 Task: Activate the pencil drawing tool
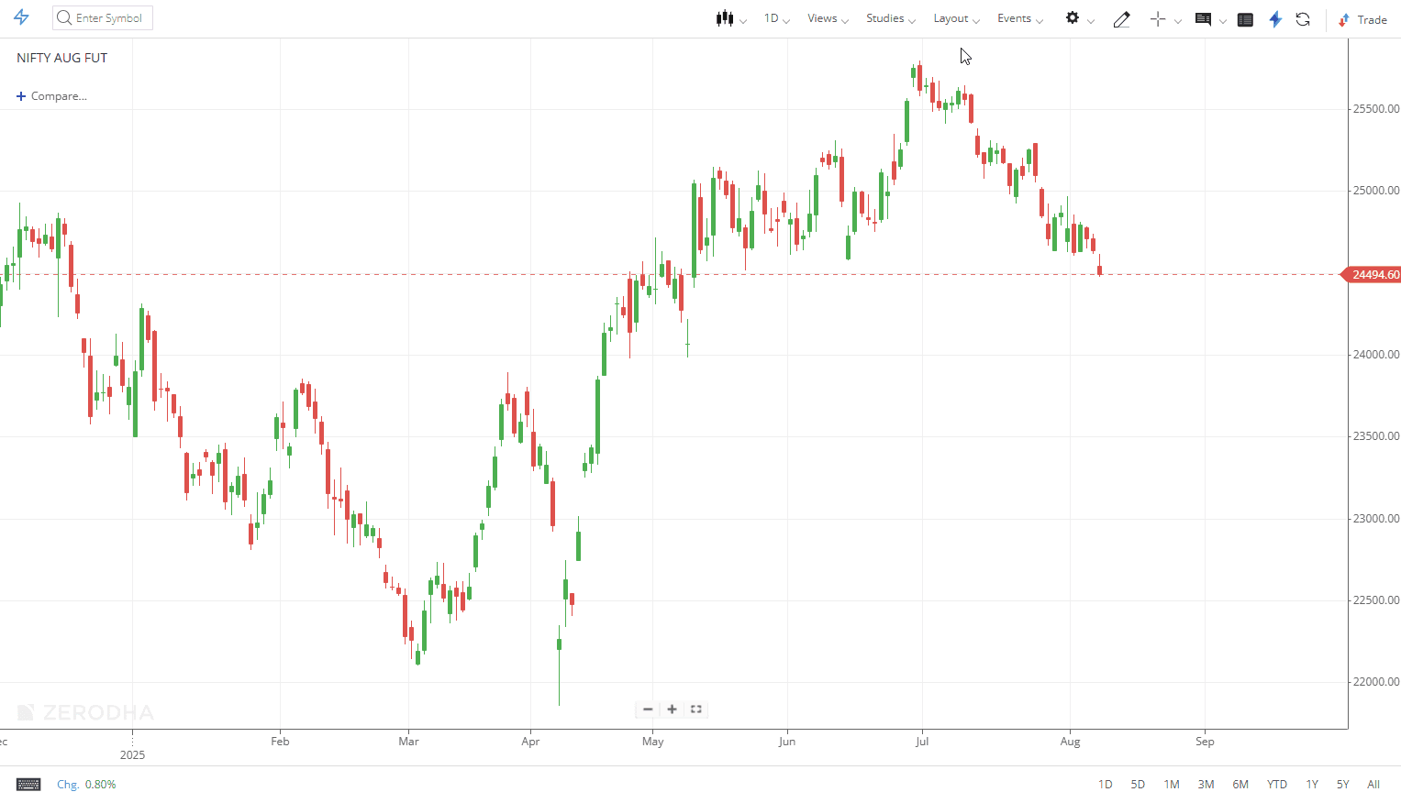(x=1121, y=19)
